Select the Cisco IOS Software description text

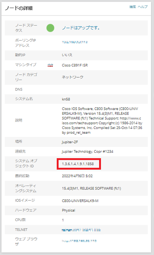pos(102,121)
